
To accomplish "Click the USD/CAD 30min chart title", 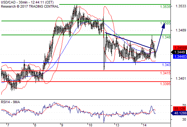I will pos(27,2).
